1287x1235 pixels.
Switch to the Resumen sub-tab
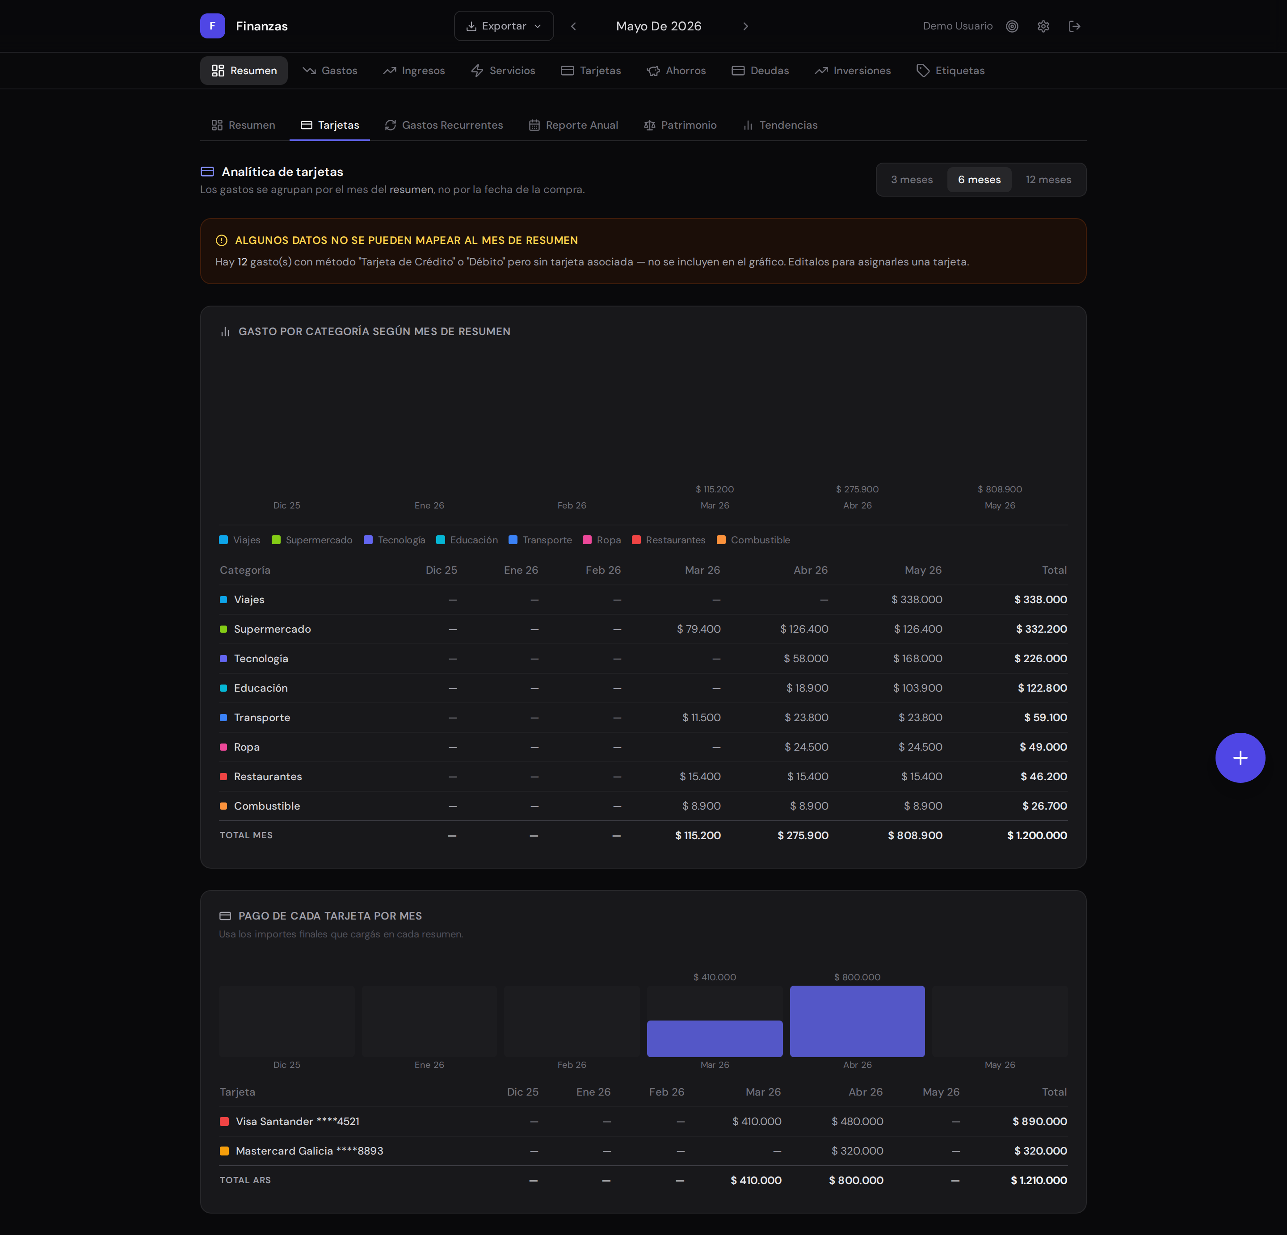(x=244, y=126)
